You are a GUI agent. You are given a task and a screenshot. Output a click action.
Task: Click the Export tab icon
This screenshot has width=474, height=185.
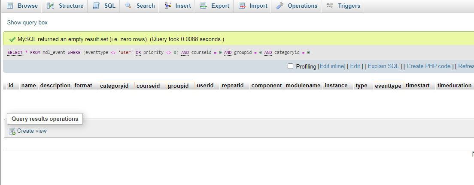(204, 6)
